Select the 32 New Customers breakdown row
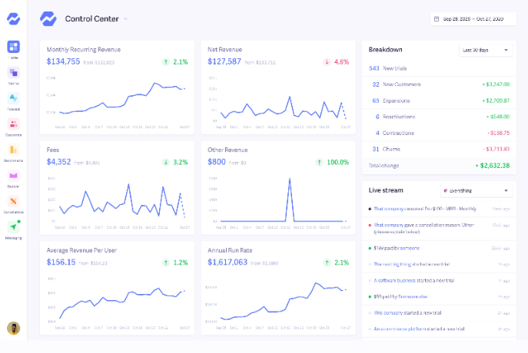 (x=439, y=84)
